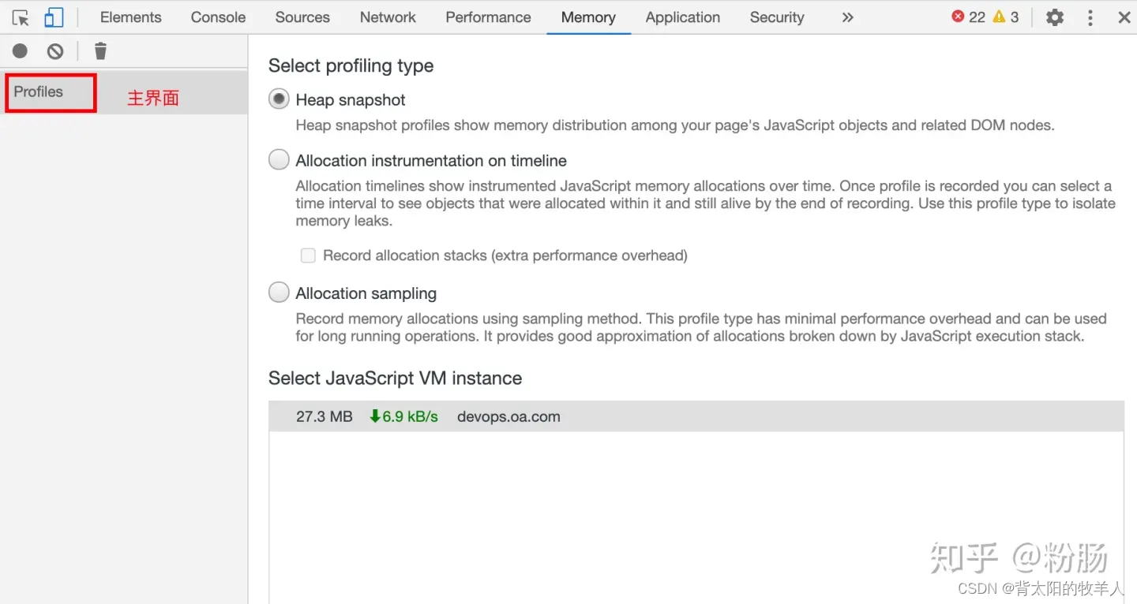1137x604 pixels.
Task: Activate the inspect element cursor icon
Action: pos(21,17)
